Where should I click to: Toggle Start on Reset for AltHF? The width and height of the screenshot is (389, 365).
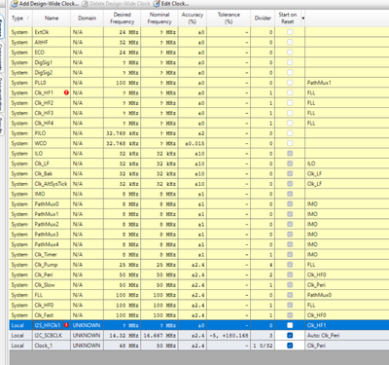(290, 42)
